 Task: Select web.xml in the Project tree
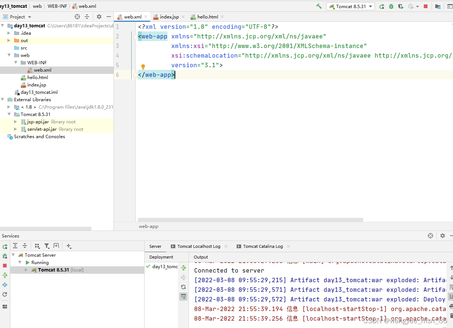(43, 70)
